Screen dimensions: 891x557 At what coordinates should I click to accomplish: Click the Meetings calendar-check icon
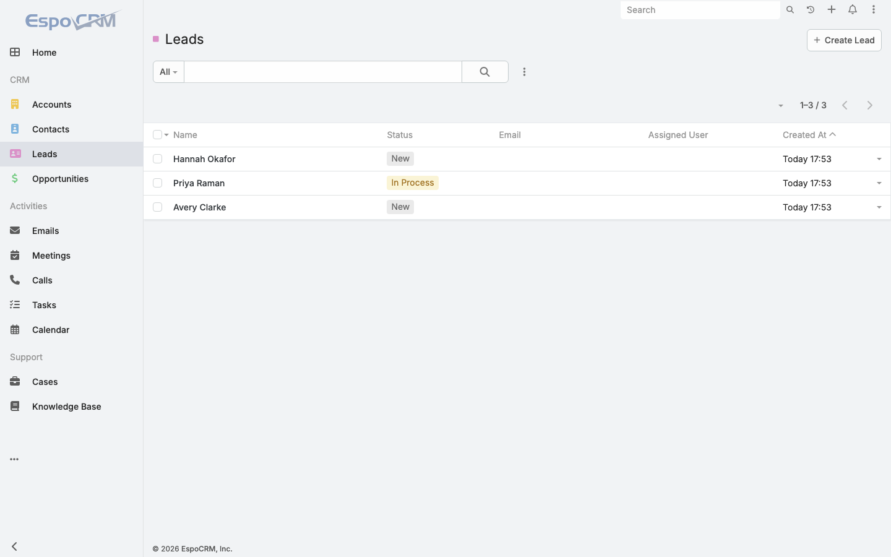click(x=15, y=256)
